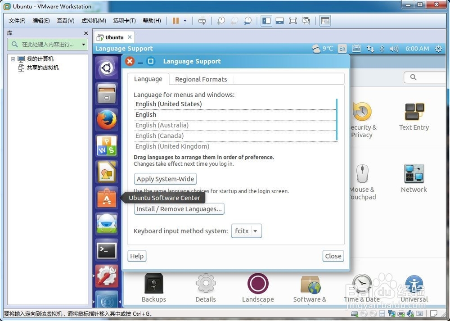Open the session gear menu icon
The width and height of the screenshot is (450, 321).
click(438, 49)
